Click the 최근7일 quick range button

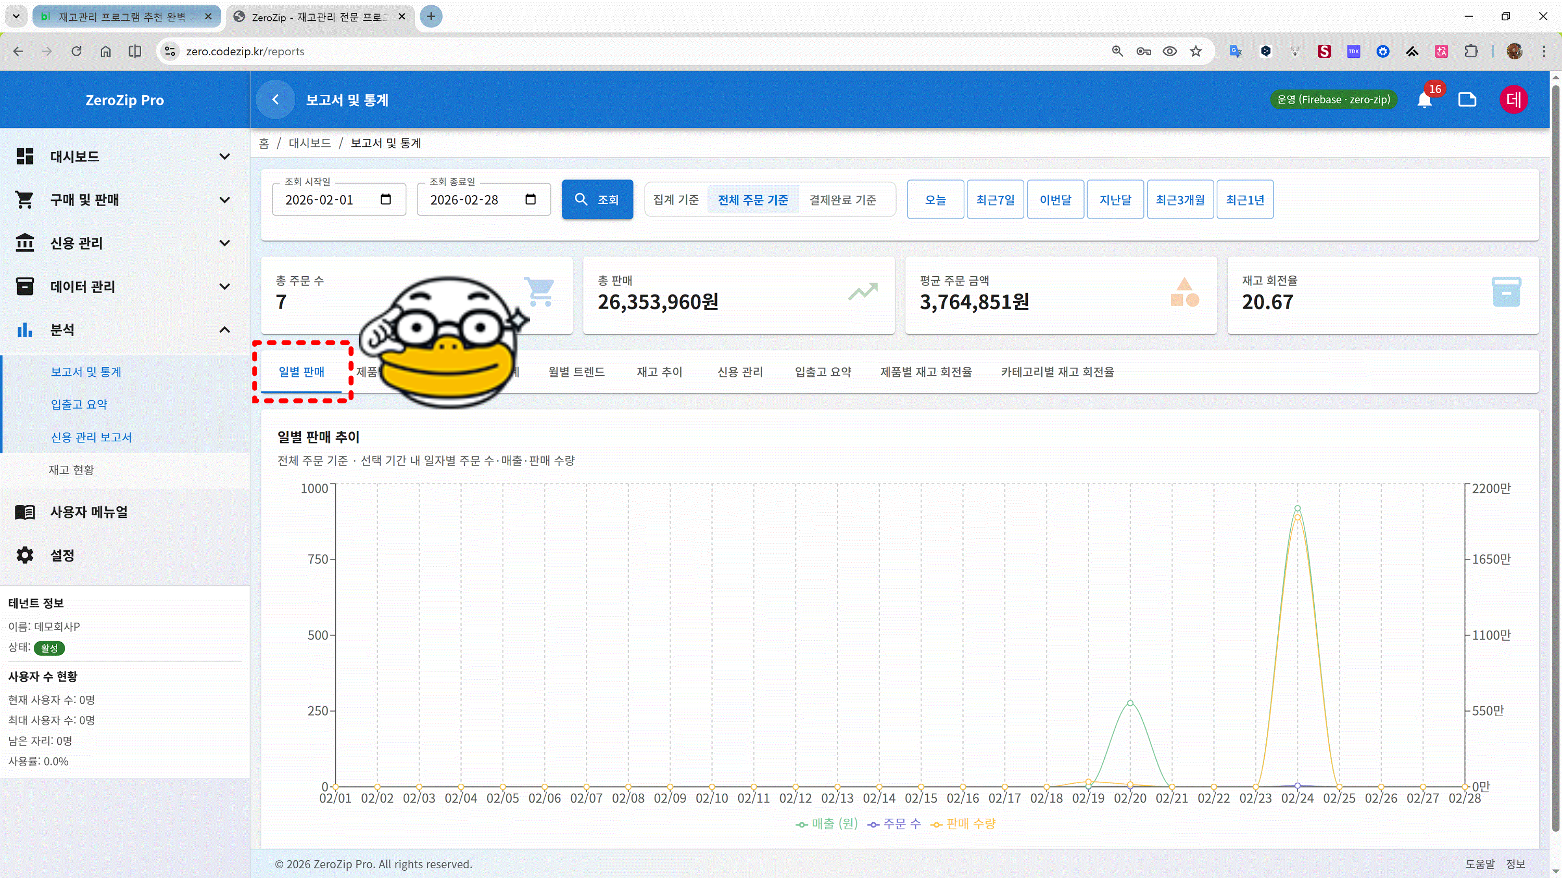[x=995, y=199]
